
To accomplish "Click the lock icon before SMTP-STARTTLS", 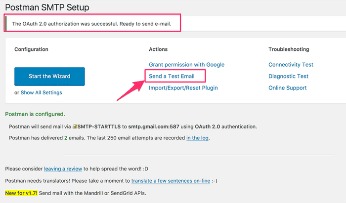I will pos(75,126).
